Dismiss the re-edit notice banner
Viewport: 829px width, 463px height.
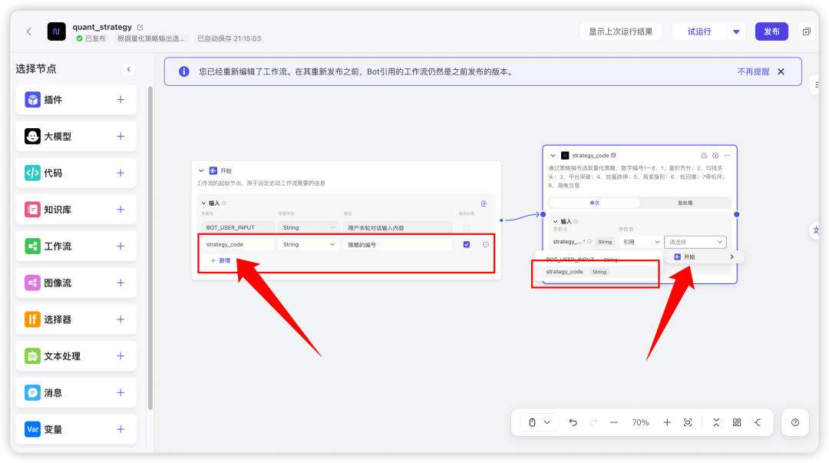tap(781, 71)
